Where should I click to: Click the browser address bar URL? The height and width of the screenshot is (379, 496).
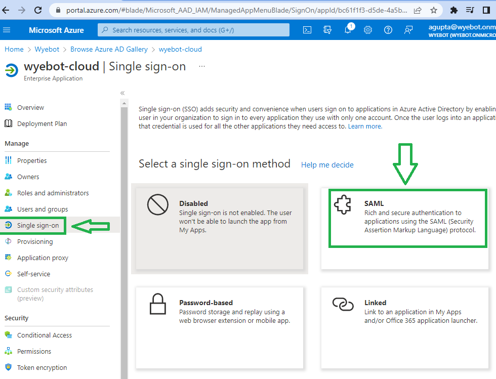pyautogui.click(x=236, y=10)
